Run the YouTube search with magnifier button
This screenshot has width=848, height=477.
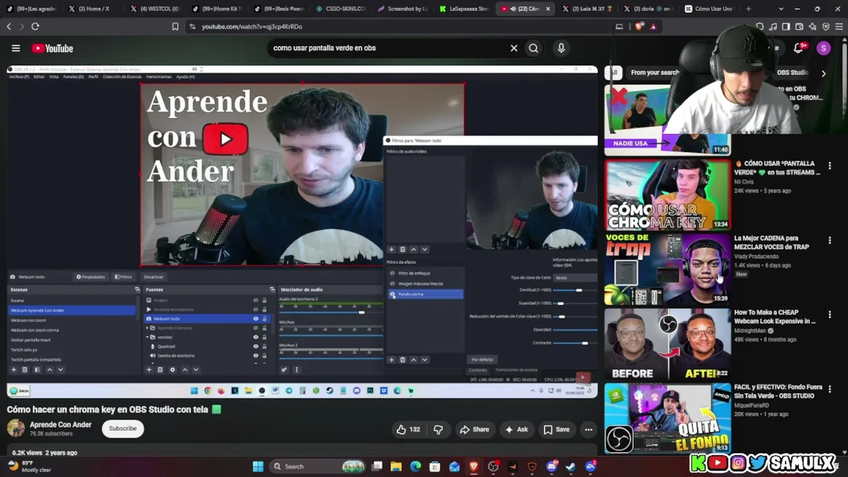[533, 48]
